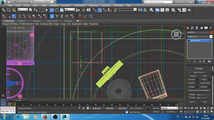Click the Pin Stack icon
This screenshot has width=214, height=120.
(189, 61)
